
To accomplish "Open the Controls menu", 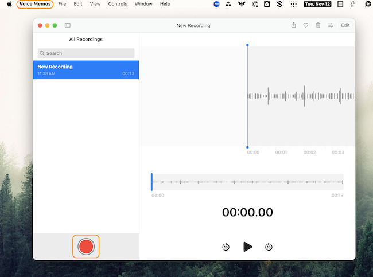I will click(x=118, y=4).
